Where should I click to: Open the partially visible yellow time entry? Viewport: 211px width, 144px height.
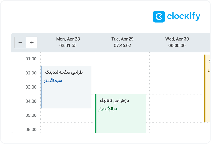click(208, 88)
